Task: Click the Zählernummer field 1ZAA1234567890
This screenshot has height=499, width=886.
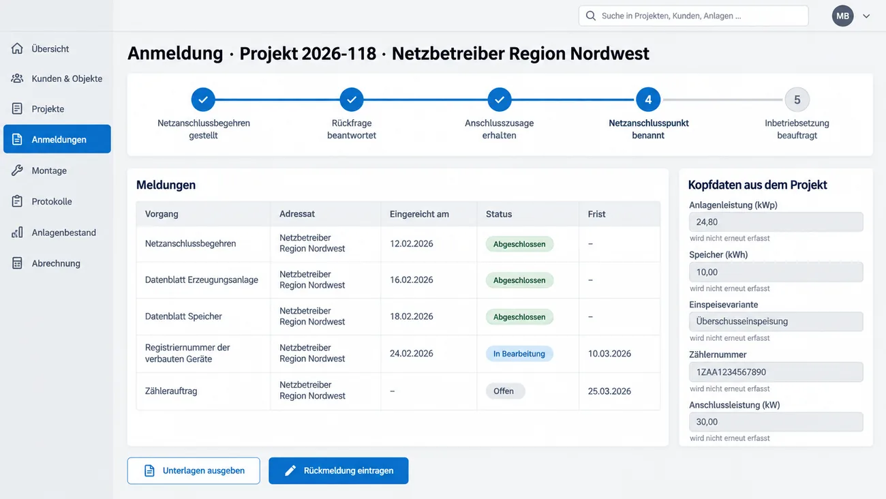Action: (776, 372)
